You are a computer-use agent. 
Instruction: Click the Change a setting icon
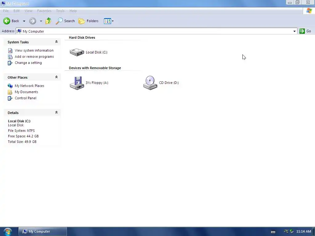click(x=10, y=63)
